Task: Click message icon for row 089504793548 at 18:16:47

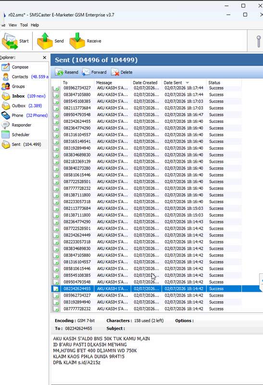Action: click(56, 115)
